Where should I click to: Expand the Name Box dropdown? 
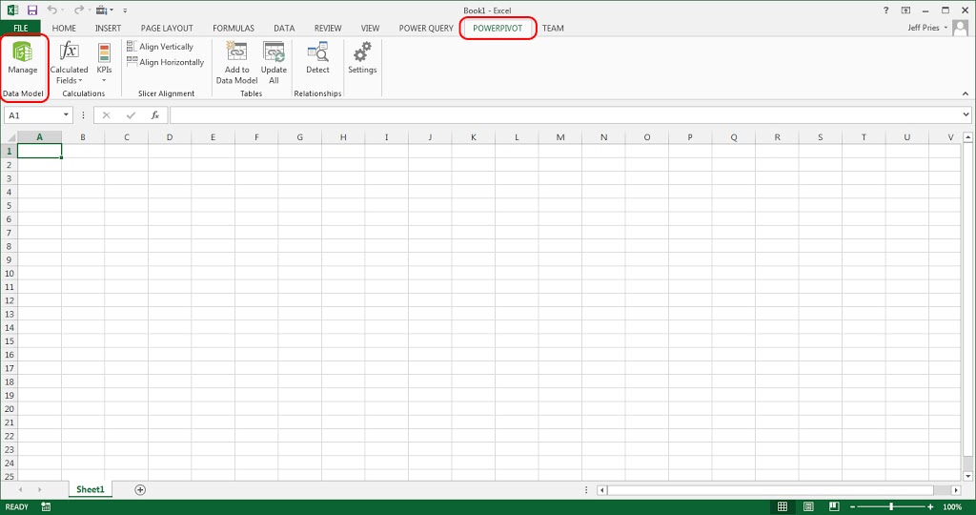[67, 115]
